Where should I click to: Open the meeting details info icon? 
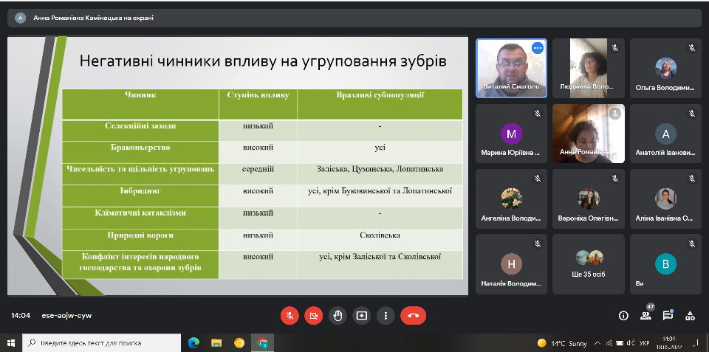click(623, 315)
